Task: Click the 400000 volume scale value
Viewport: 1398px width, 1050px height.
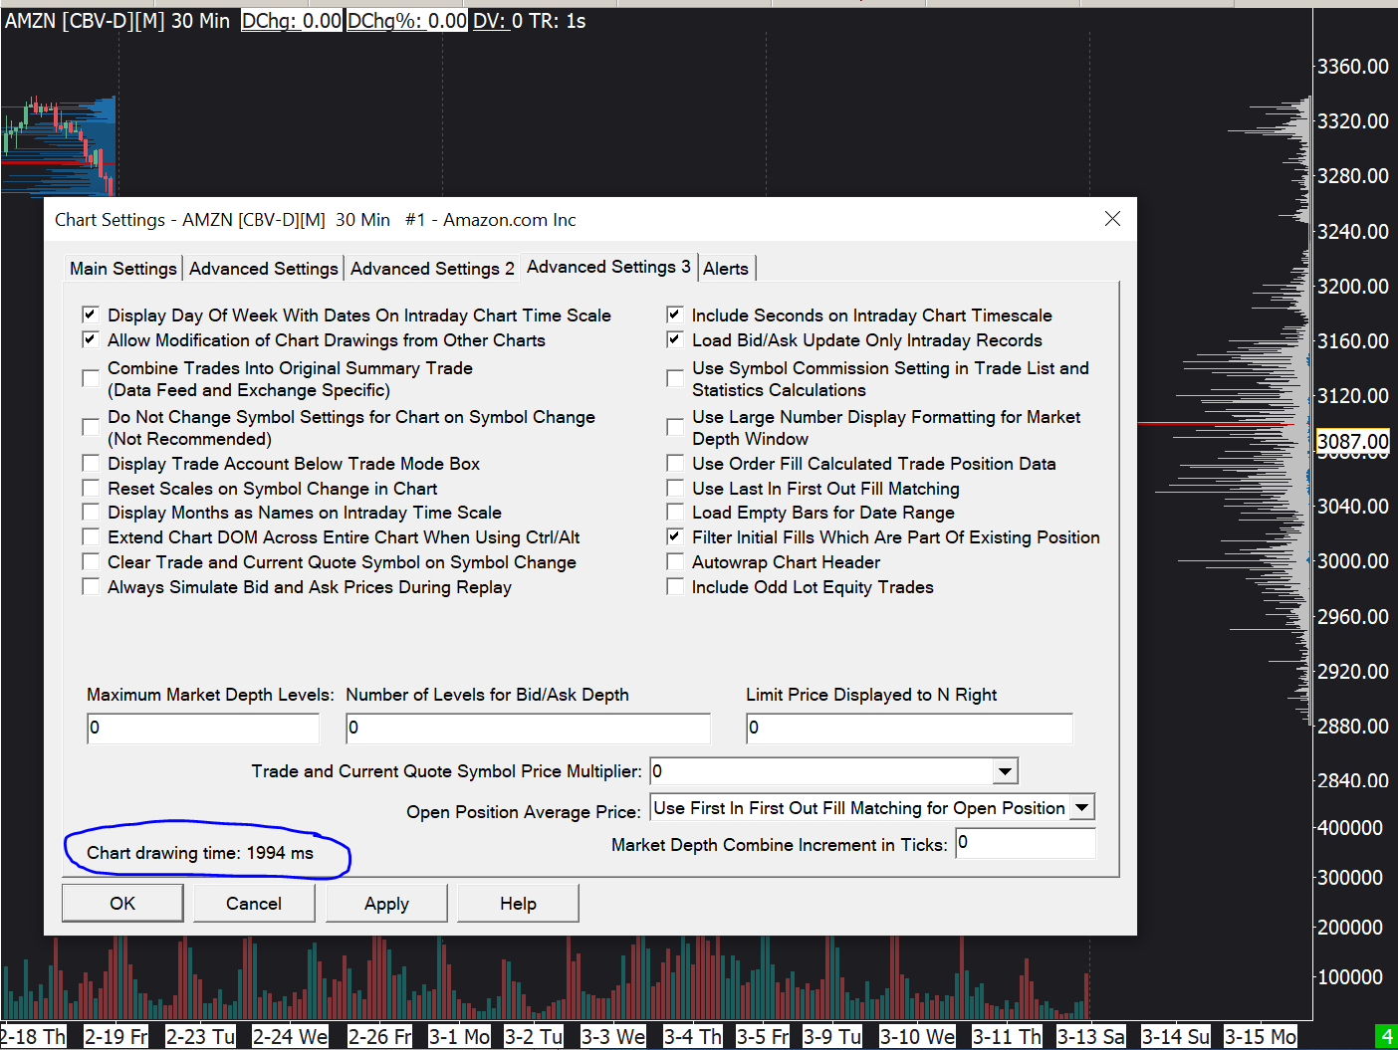Action: (1350, 827)
